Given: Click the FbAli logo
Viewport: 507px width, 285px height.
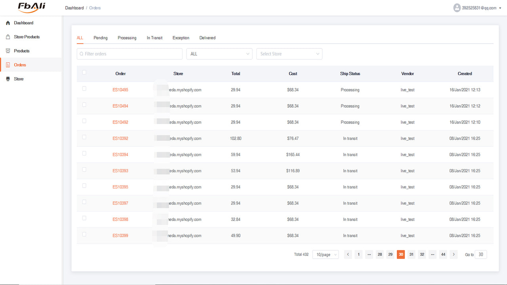Looking at the screenshot, I should click(x=30, y=8).
